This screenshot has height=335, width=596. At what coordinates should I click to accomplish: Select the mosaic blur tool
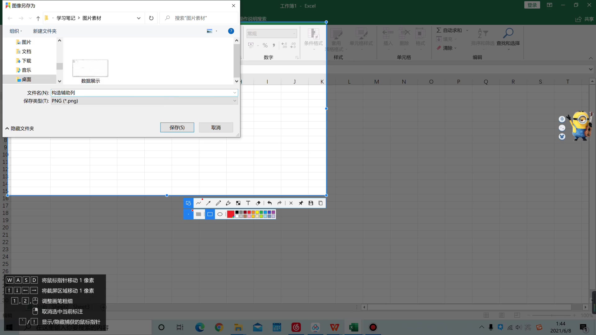pyautogui.click(x=238, y=203)
